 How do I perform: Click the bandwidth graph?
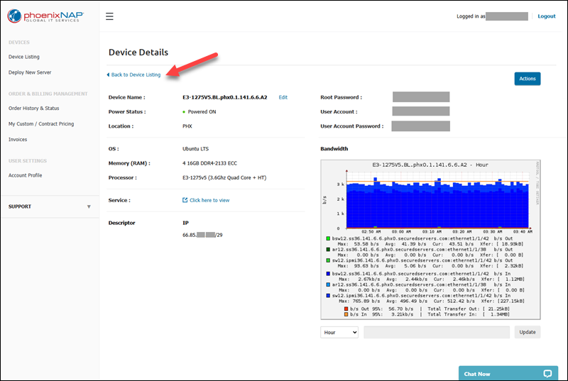[x=430, y=240]
